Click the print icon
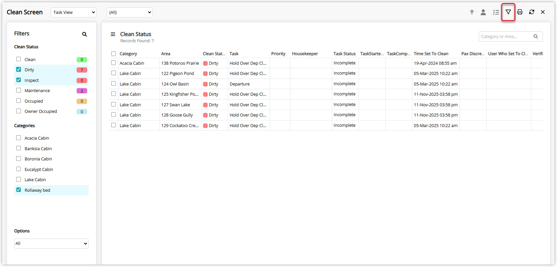 click(x=520, y=12)
